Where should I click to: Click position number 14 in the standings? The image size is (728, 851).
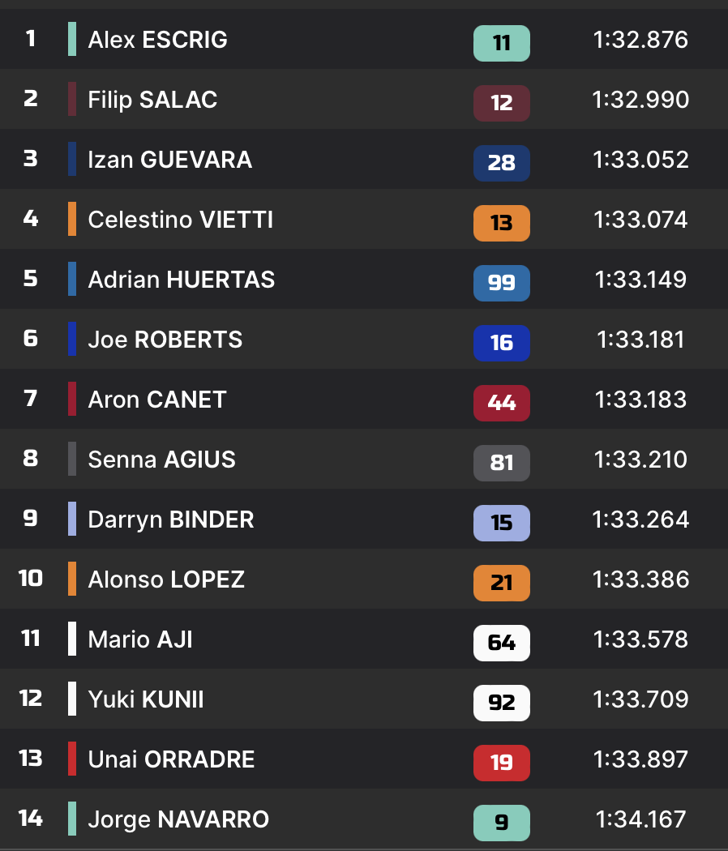coord(30,818)
